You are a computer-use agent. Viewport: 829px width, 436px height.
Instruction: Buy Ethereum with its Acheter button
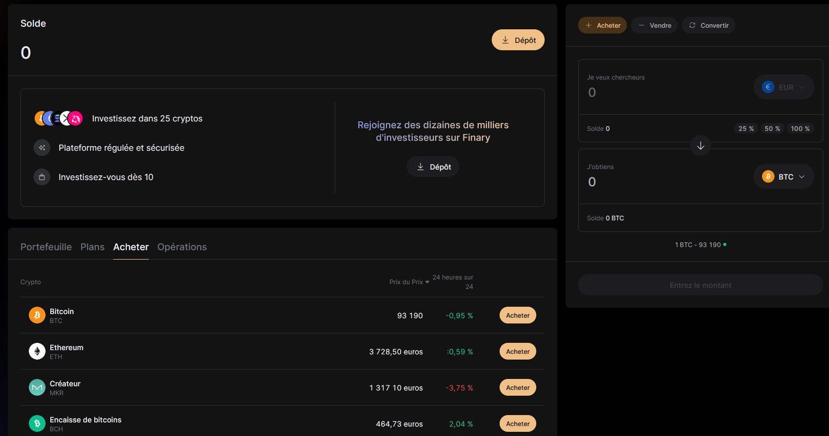pyautogui.click(x=518, y=351)
